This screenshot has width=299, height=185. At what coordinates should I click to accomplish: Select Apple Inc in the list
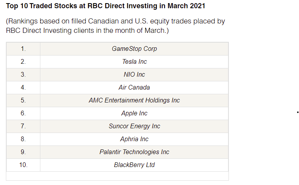tap(134, 113)
